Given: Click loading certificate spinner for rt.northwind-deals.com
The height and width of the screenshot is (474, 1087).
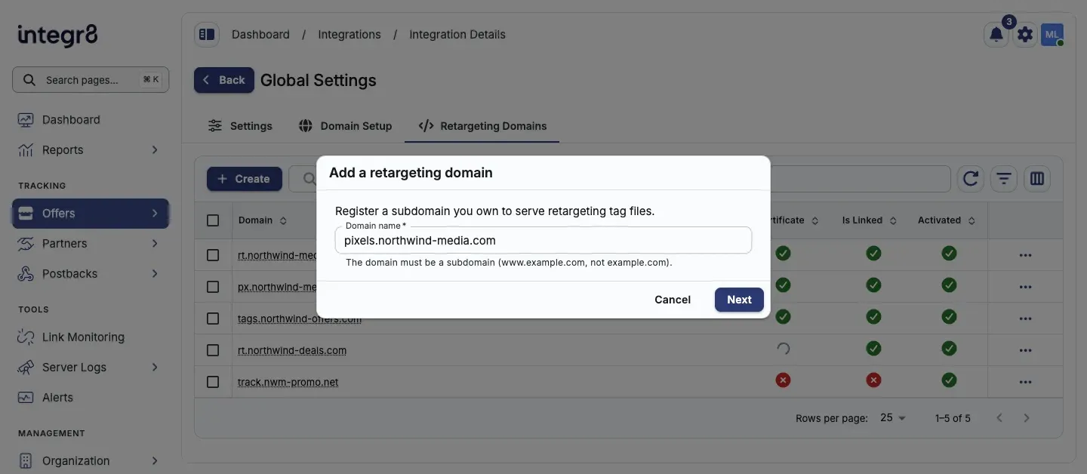Looking at the screenshot, I should (x=783, y=349).
